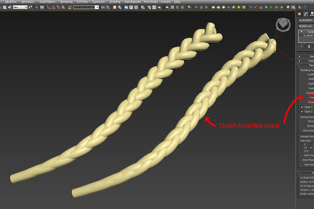Click the Vu_Braid002 object name field
Viewport: 314px width, 209px height.
click(x=306, y=20)
